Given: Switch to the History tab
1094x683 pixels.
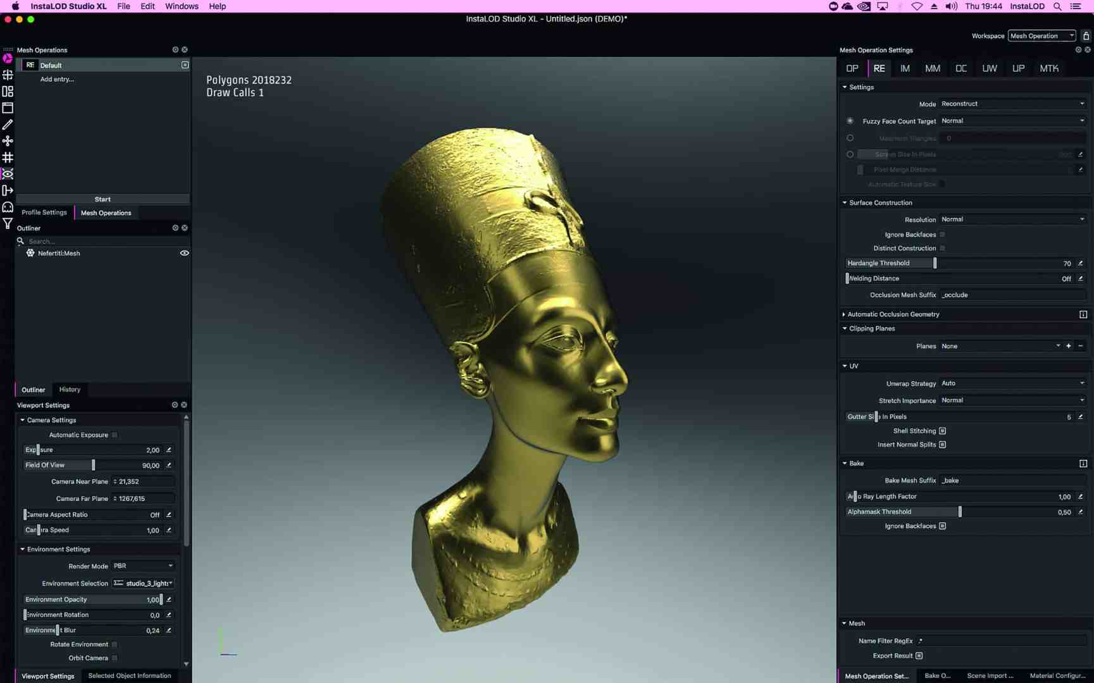Looking at the screenshot, I should click(70, 389).
